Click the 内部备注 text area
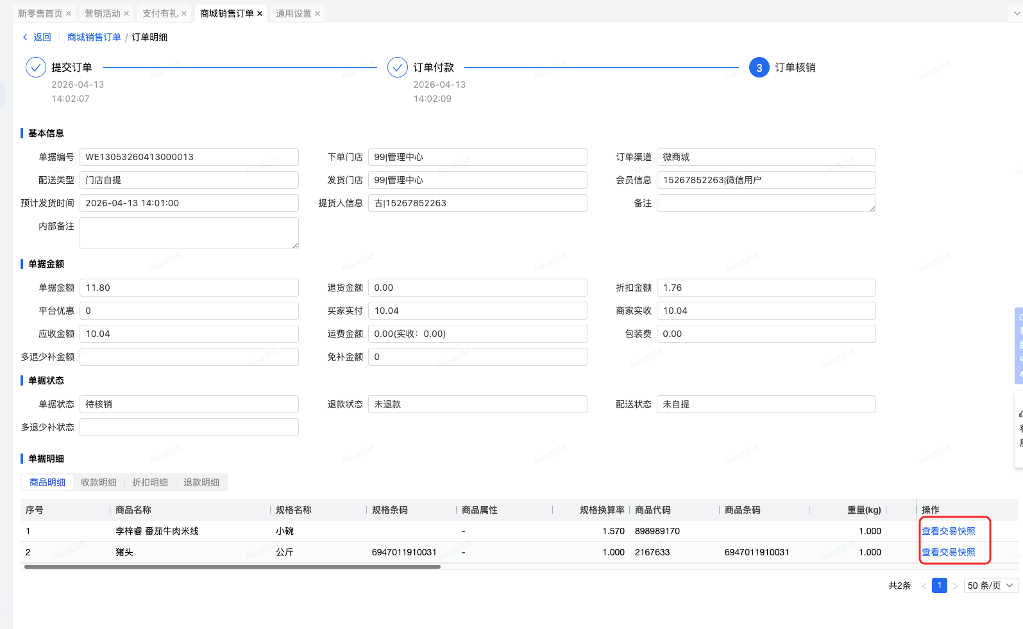Image resolution: width=1023 pixels, height=629 pixels. coord(189,233)
